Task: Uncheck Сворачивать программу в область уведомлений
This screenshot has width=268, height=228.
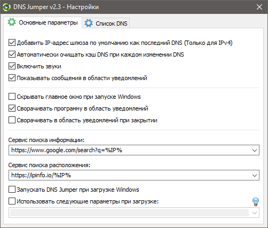Action: [12, 108]
